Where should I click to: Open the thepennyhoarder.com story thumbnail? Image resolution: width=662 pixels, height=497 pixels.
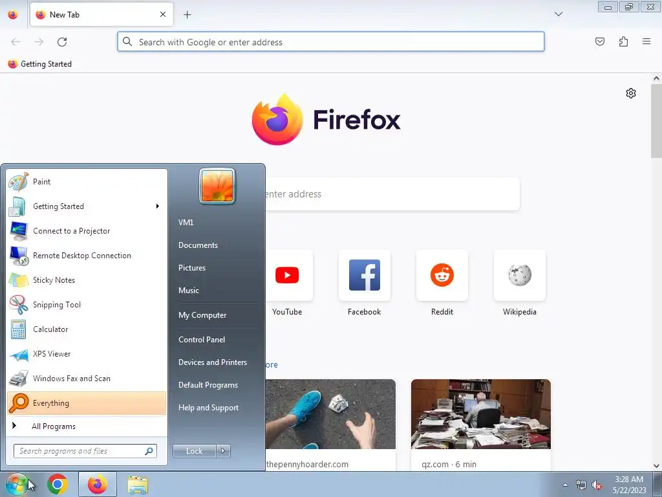click(x=330, y=414)
